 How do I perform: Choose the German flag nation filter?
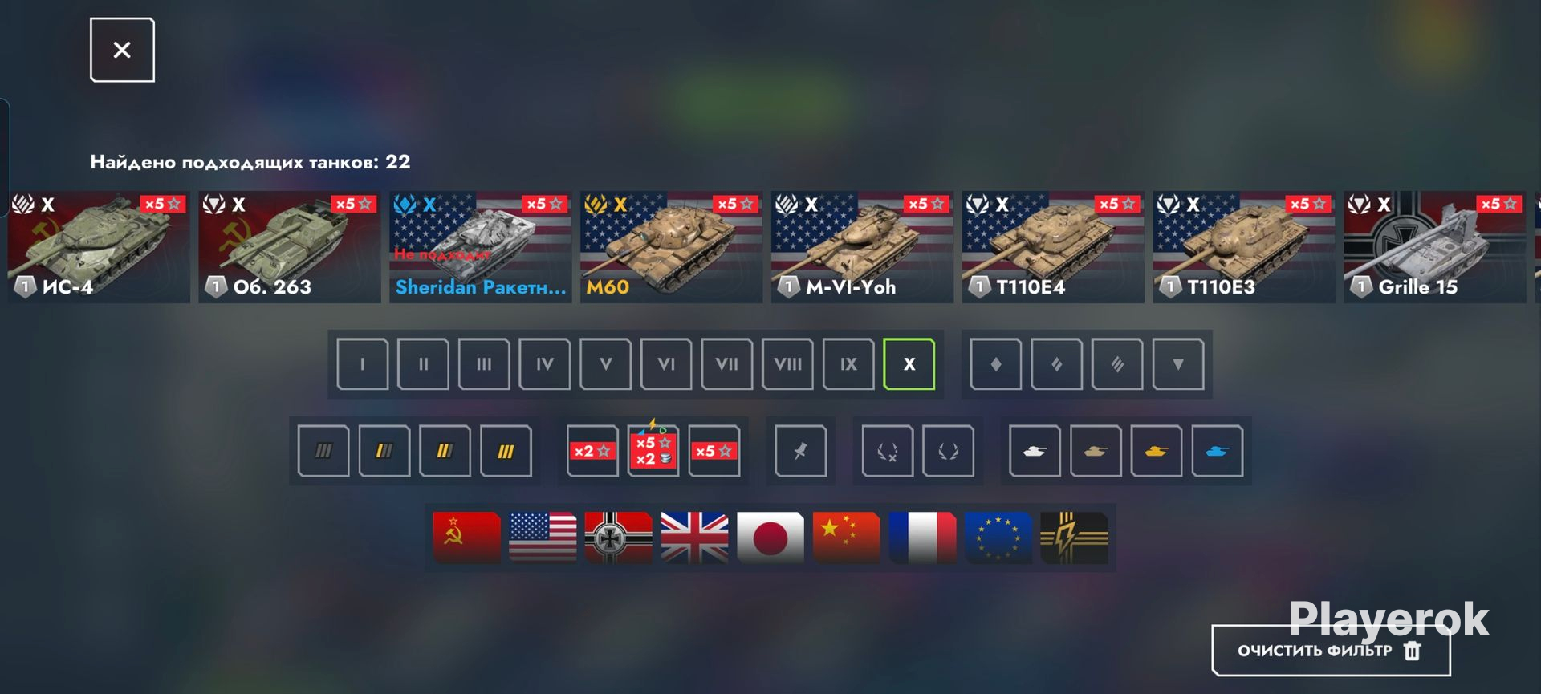point(618,538)
